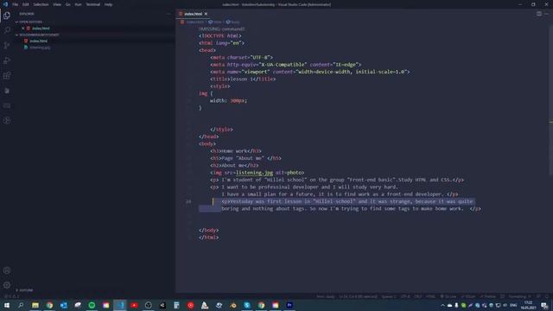Image resolution: width=553 pixels, height=311 pixels.
Task: Open the notifications bell in status bar
Action: pos(547,296)
